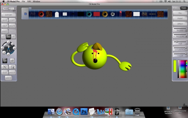Open Spotlight search in the menu bar
The width and height of the screenshot is (188, 118).
(x=185, y=1)
